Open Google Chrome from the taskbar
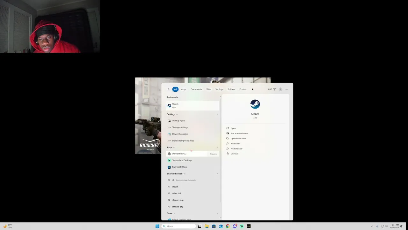Image resolution: width=408 pixels, height=230 pixels. tap(228, 226)
